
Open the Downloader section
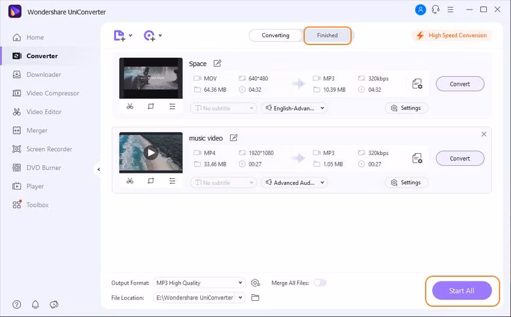click(37, 74)
